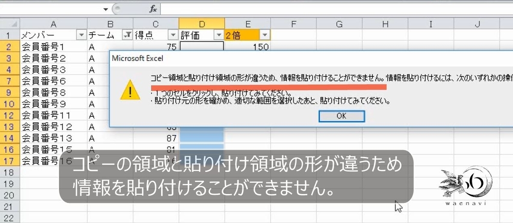The height and width of the screenshot is (223, 513).
Task: Click OK in the Microsoft Excel dialog
Action: coord(342,116)
